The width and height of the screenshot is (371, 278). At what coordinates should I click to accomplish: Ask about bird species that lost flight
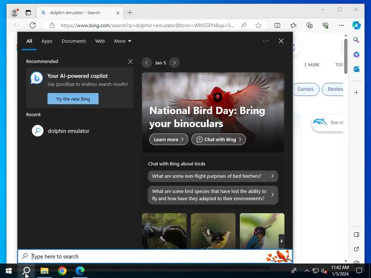click(x=213, y=195)
